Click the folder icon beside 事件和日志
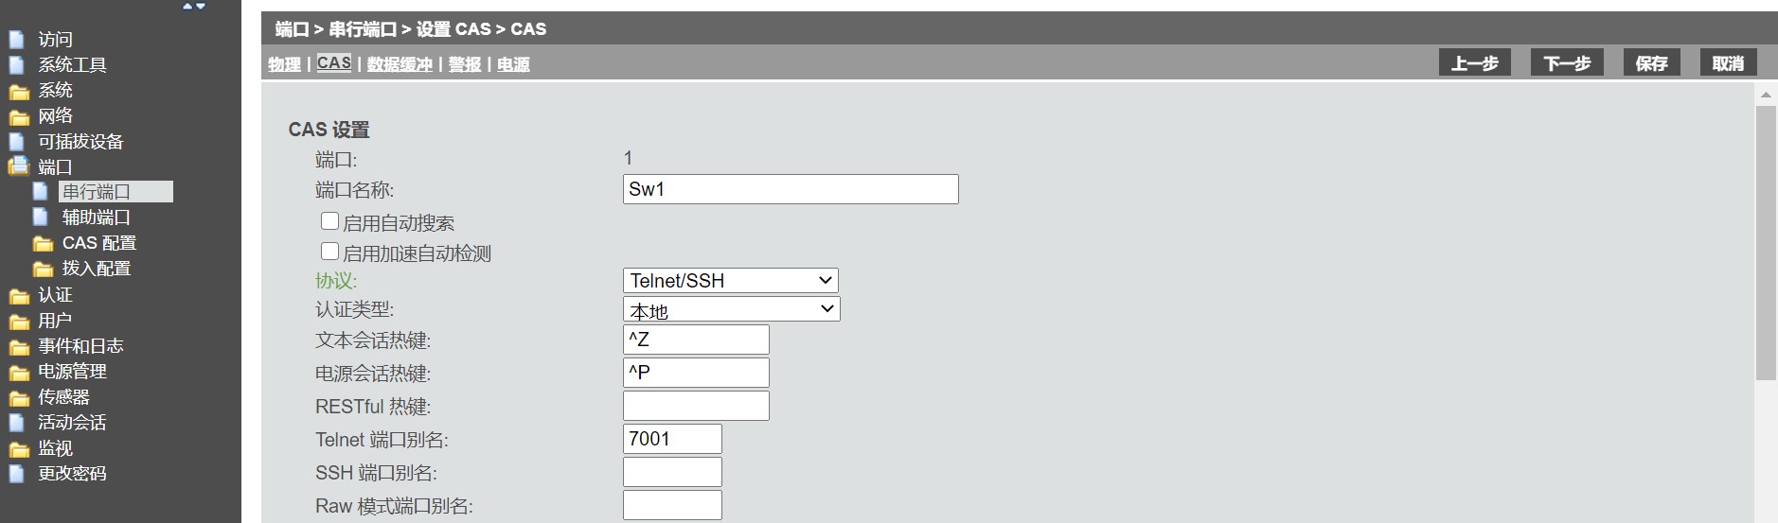The image size is (1778, 523). 19,347
